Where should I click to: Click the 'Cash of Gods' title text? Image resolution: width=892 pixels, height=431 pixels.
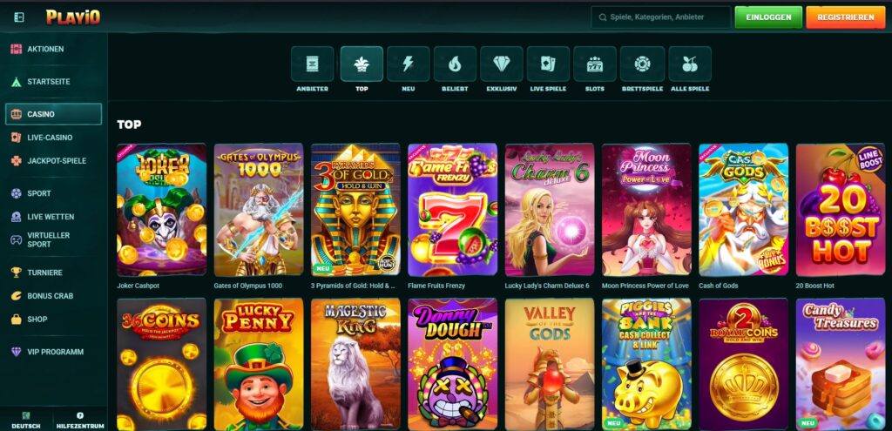719,286
